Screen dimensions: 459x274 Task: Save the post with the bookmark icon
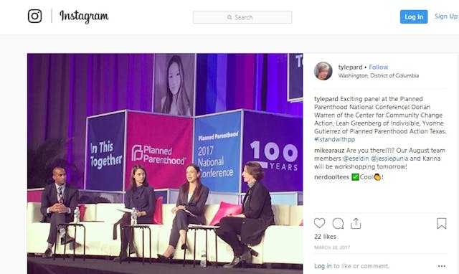pyautogui.click(x=442, y=223)
